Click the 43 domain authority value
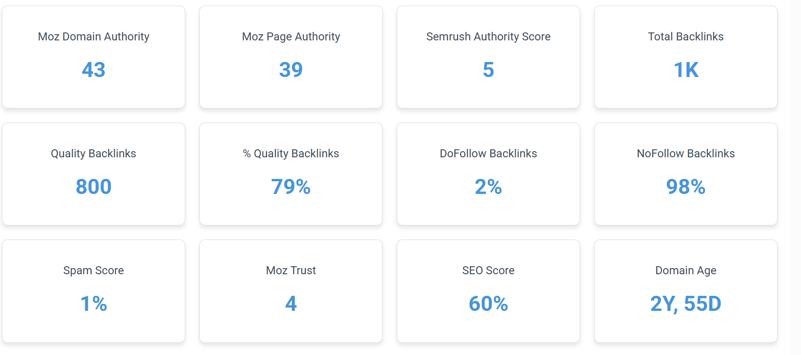 coord(94,70)
